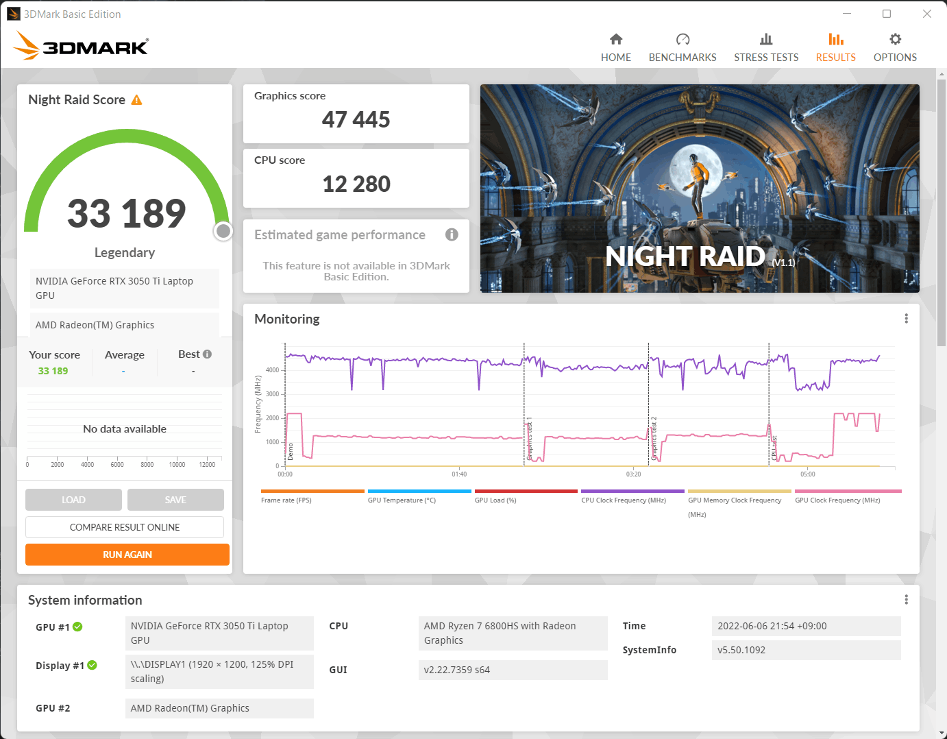Click the Legendary rating label
This screenshot has height=739, width=947.
(125, 252)
